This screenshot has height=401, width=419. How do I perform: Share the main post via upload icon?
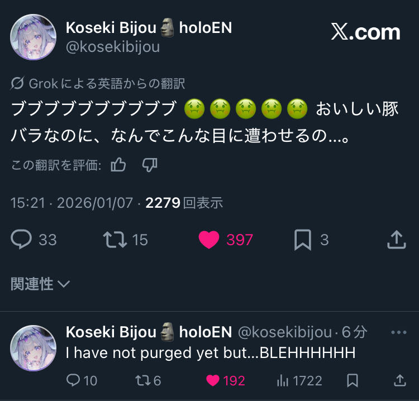[x=397, y=240]
